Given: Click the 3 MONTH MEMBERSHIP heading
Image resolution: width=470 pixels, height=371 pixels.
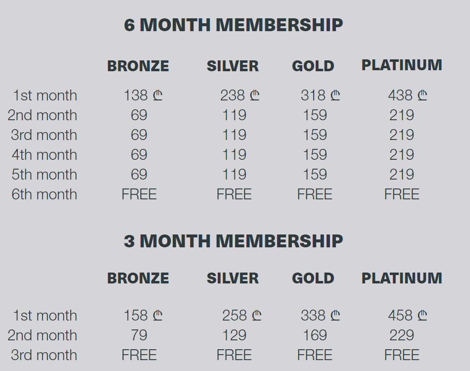Looking at the screenshot, I should [233, 241].
